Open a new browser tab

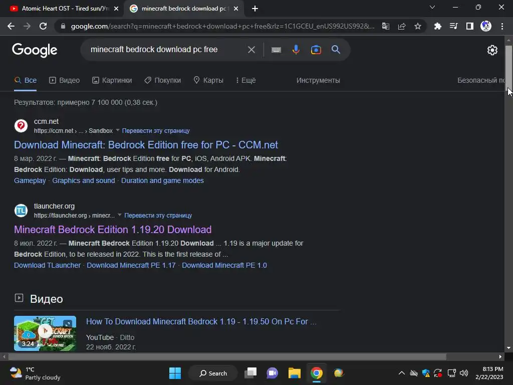[255, 9]
